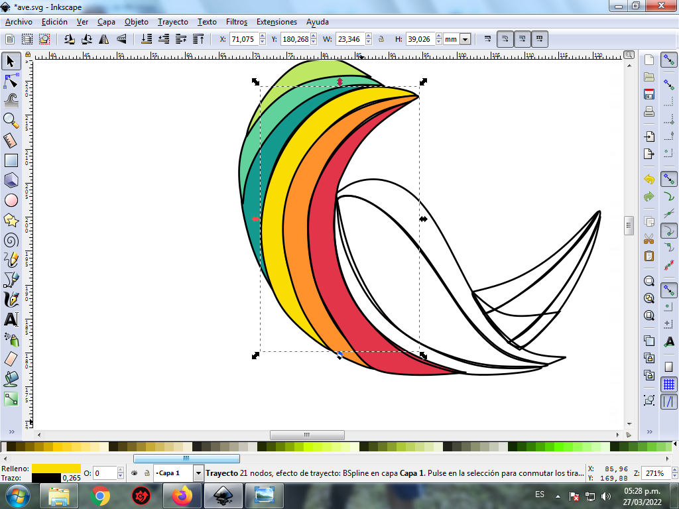Open the Filtros menu

pyautogui.click(x=236, y=21)
